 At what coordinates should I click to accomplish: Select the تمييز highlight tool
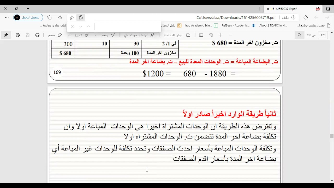click(x=82, y=35)
